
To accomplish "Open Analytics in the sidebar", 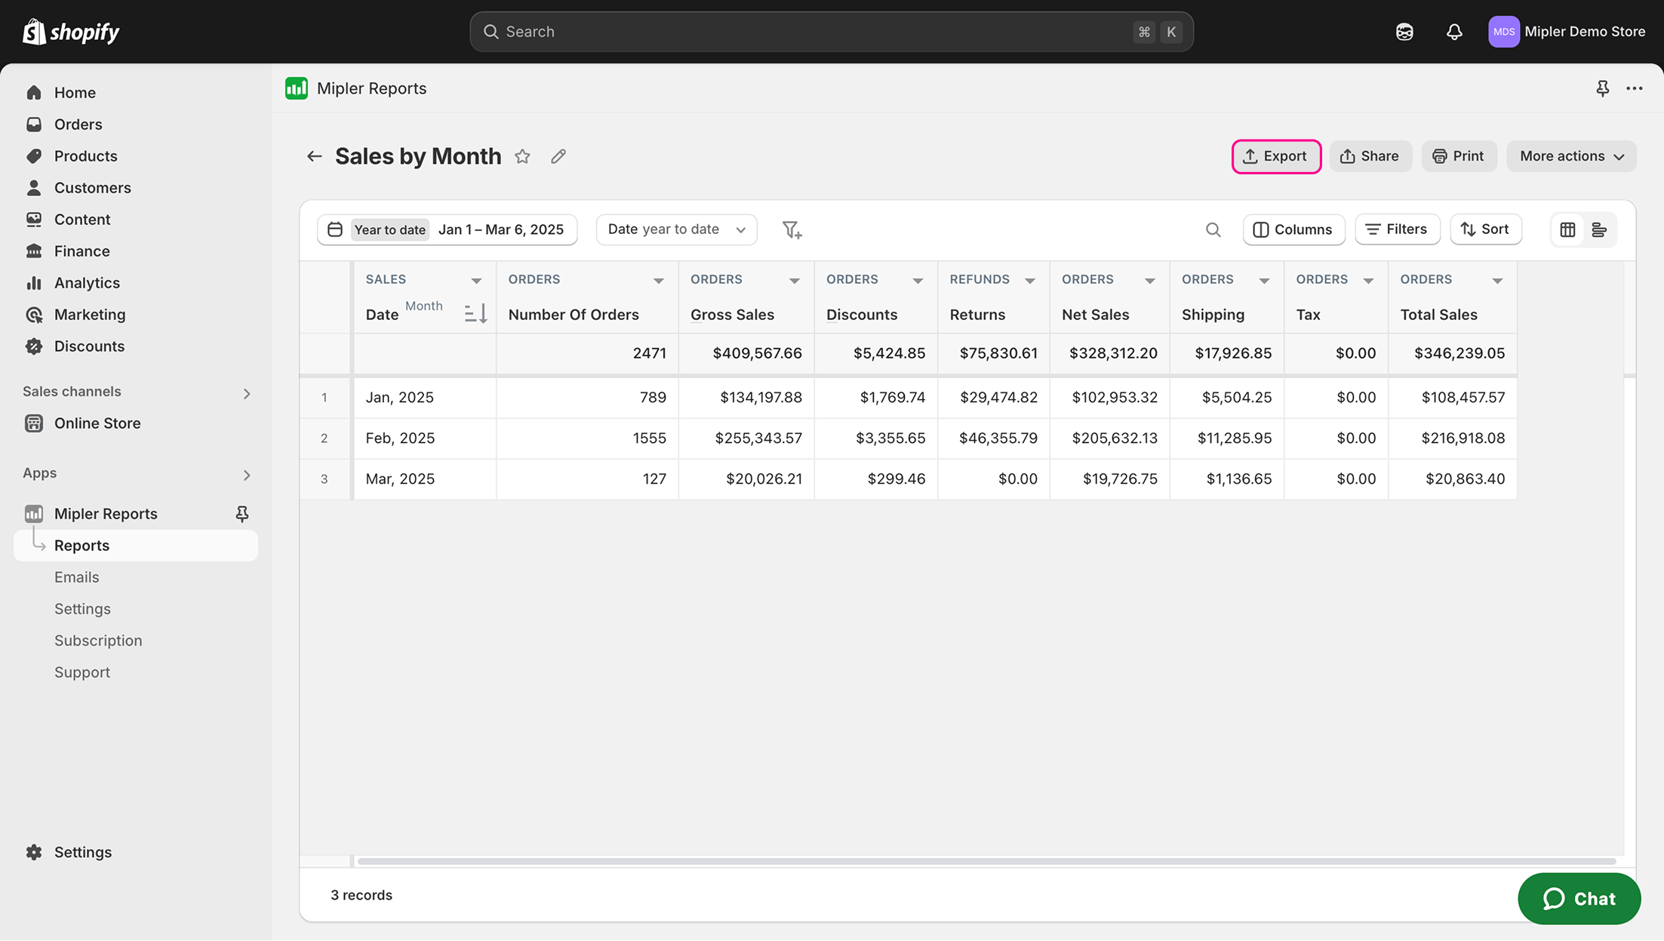I will click(86, 283).
